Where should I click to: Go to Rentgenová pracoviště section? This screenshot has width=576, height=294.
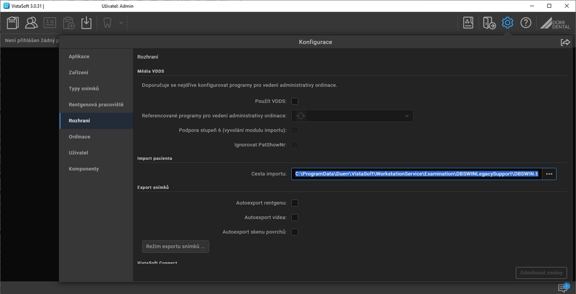pos(96,104)
